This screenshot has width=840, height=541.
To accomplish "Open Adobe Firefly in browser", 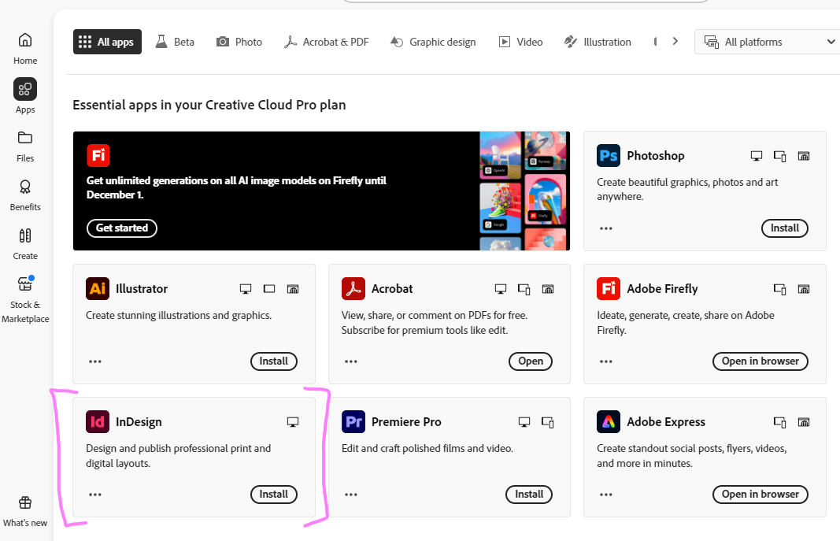I will click(x=760, y=361).
